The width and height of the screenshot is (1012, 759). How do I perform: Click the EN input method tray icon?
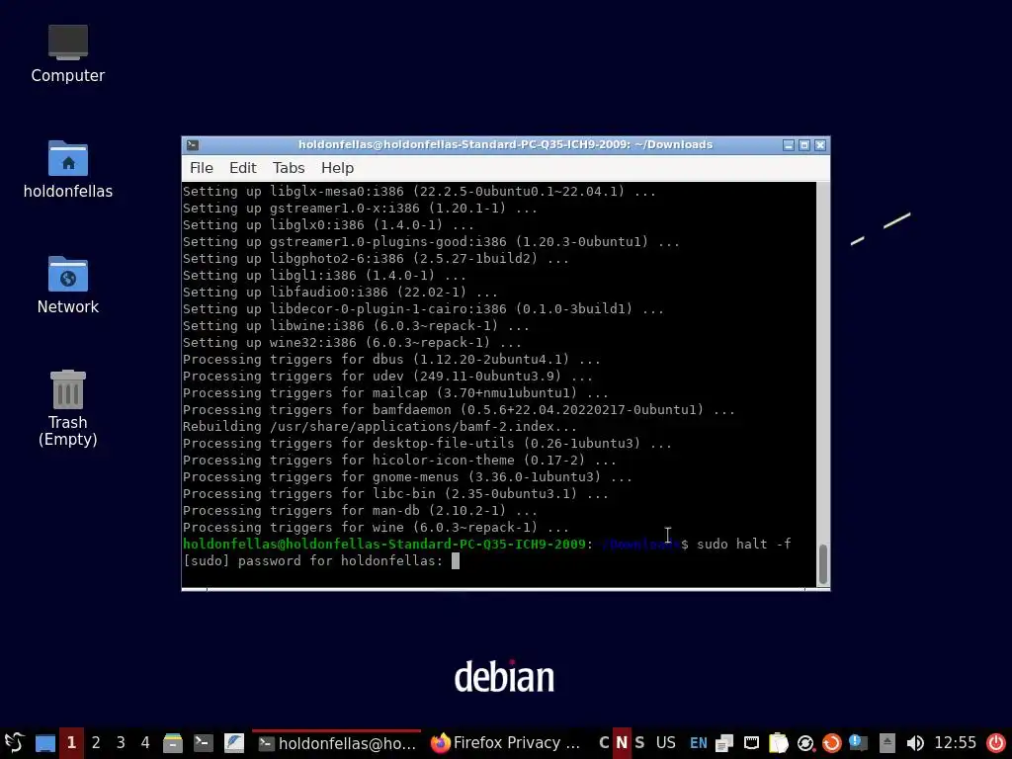point(699,743)
